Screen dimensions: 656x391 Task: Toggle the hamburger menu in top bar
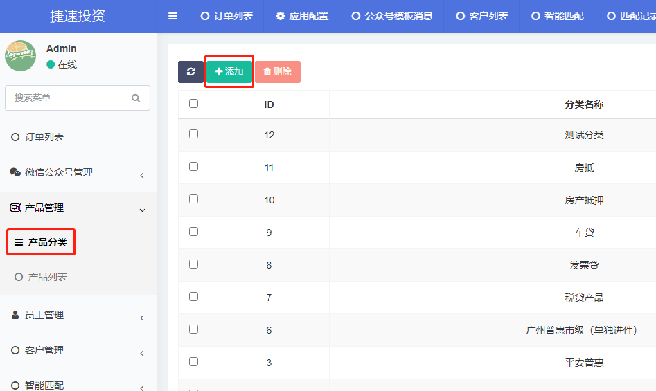[x=172, y=16]
